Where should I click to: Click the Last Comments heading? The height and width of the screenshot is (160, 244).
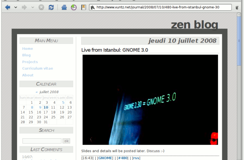click(x=46, y=149)
